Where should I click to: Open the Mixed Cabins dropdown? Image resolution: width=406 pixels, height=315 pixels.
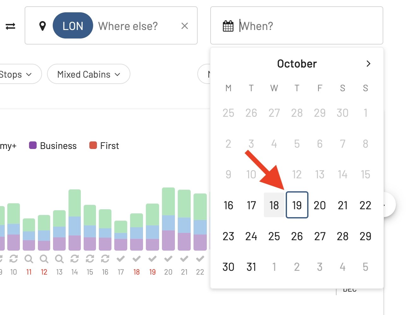point(89,74)
